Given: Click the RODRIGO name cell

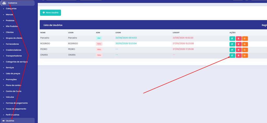Looking at the screenshot, I should (x=45, y=44).
